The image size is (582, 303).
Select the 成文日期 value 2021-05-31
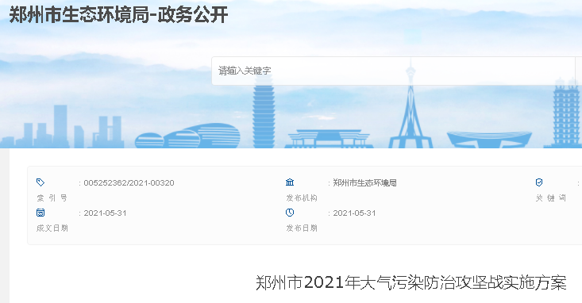coord(105,213)
